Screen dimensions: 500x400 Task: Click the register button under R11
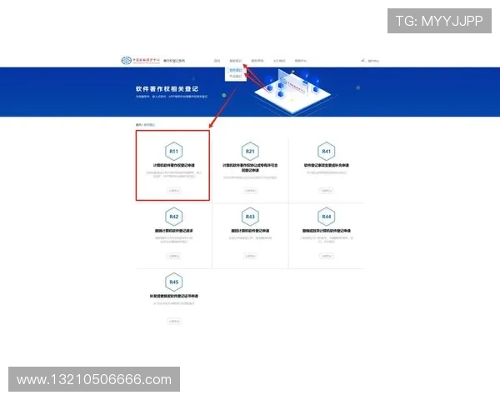[x=174, y=191]
